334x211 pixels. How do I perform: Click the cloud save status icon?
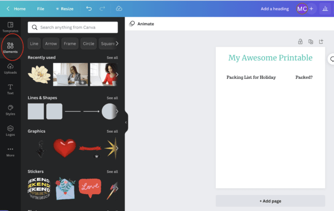click(119, 9)
